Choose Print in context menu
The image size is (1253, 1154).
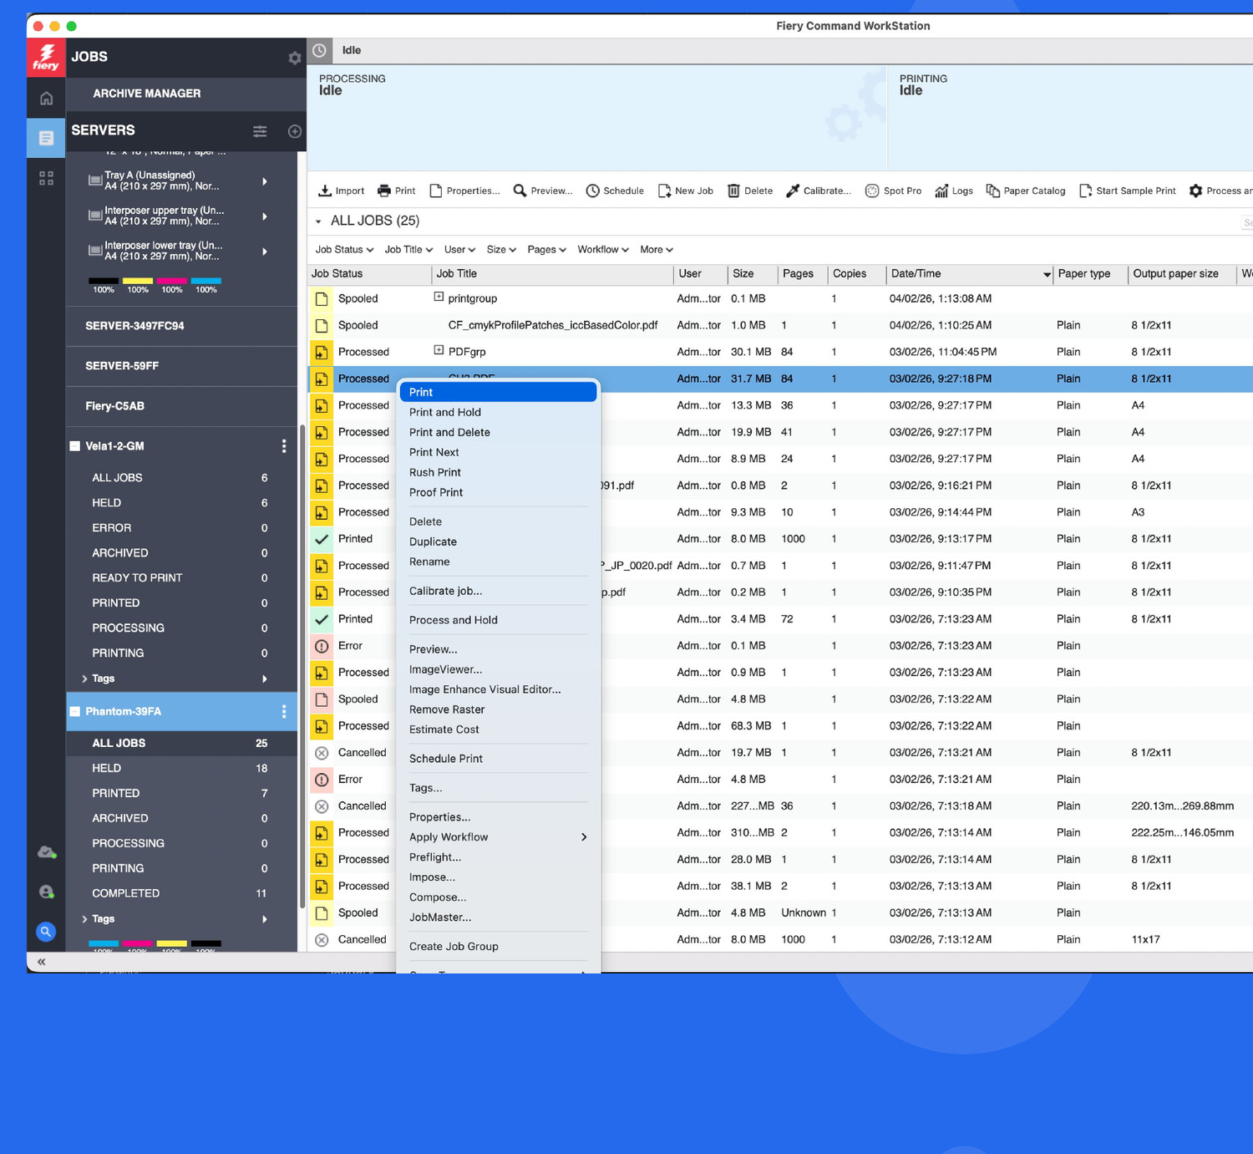pos(498,392)
